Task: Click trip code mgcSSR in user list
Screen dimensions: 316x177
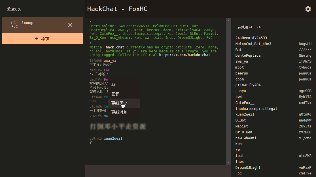Action: (x=305, y=91)
